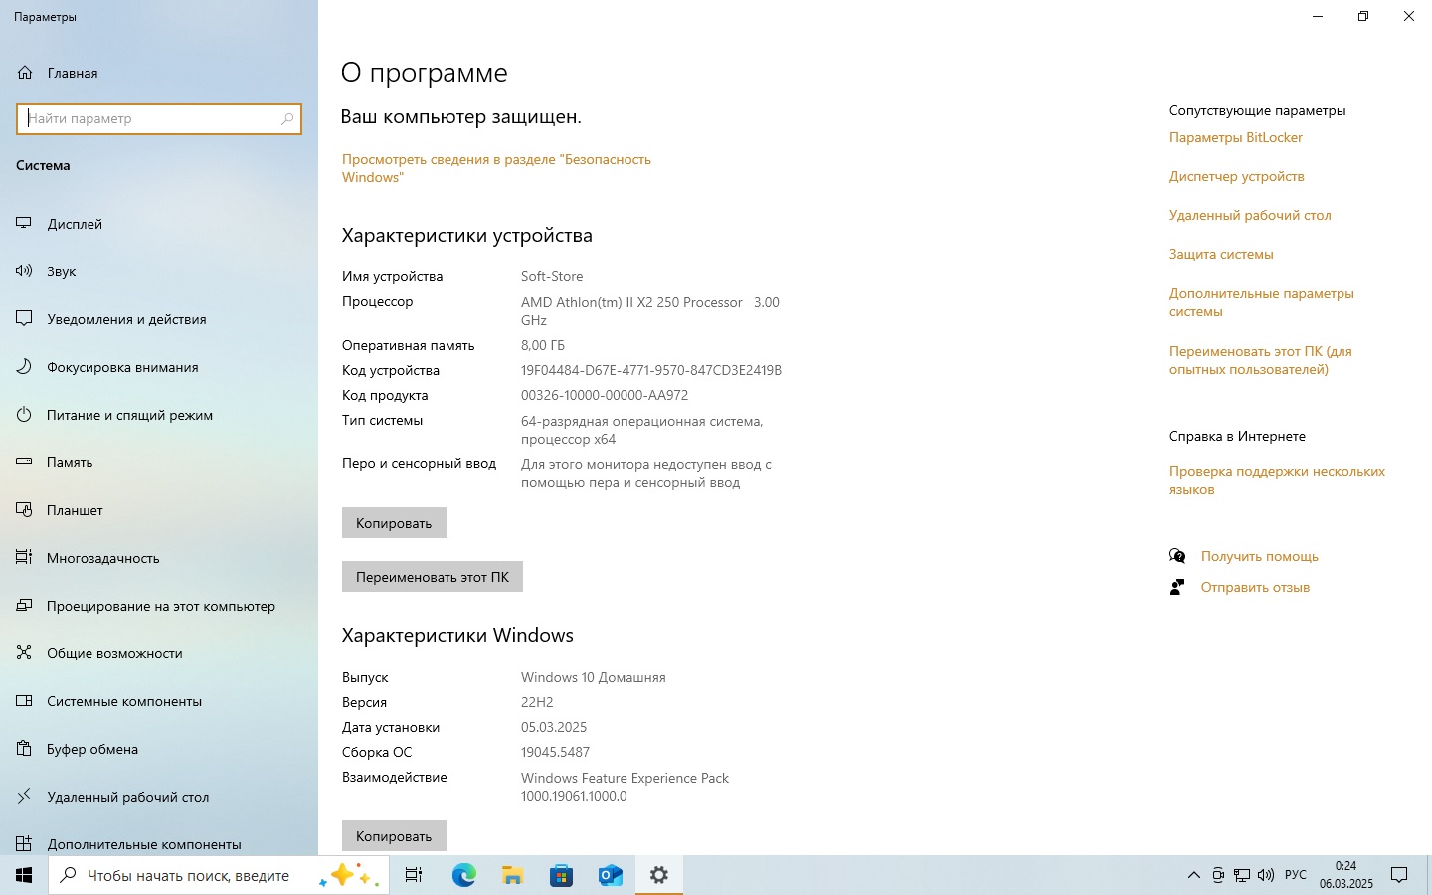Open Microsoft Store from taskbar
1432x895 pixels.
(561, 875)
